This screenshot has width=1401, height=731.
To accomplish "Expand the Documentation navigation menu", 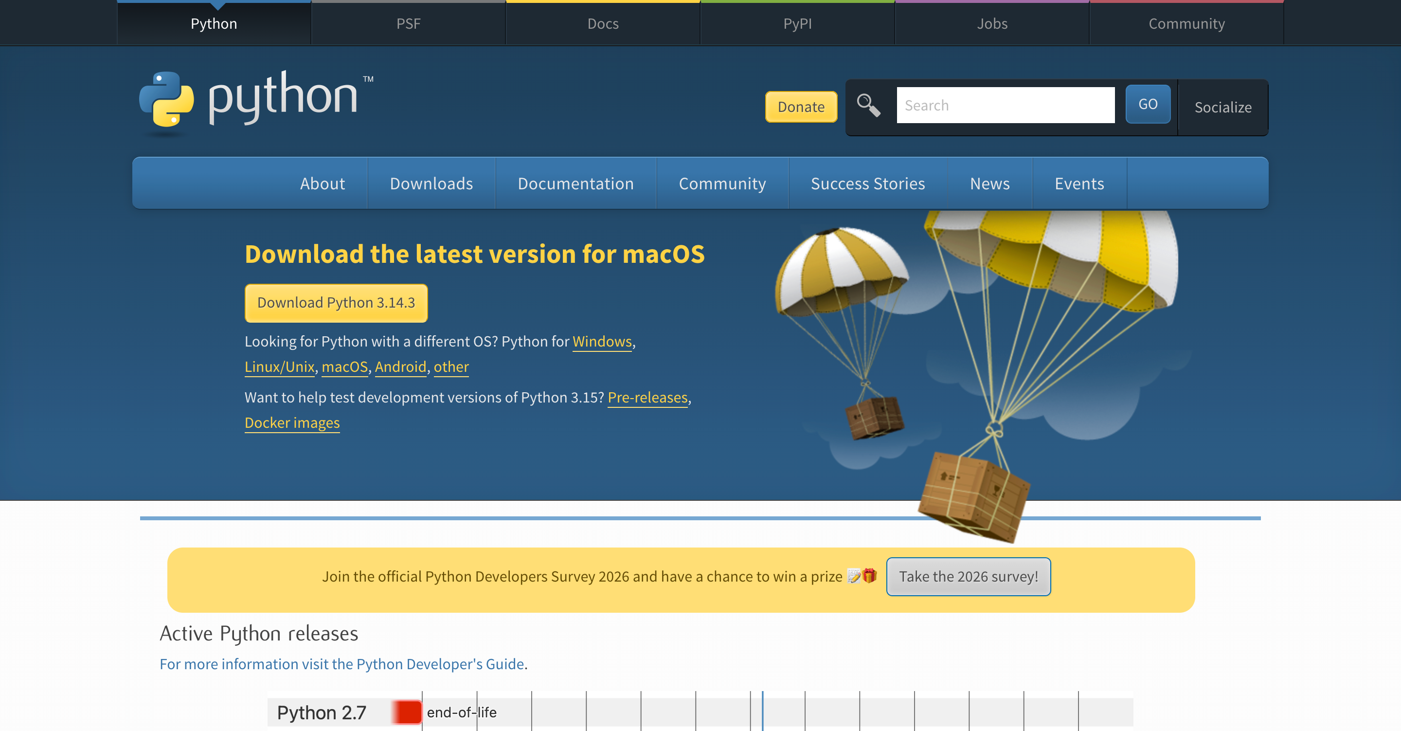I will click(575, 183).
